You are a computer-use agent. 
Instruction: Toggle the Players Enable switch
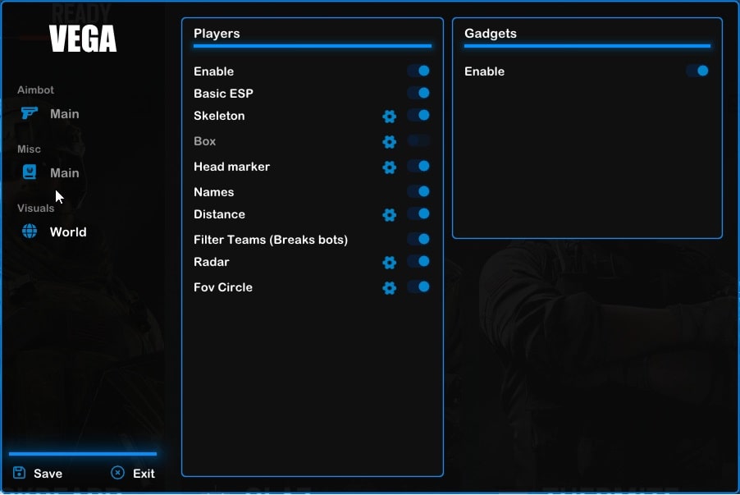click(x=419, y=71)
